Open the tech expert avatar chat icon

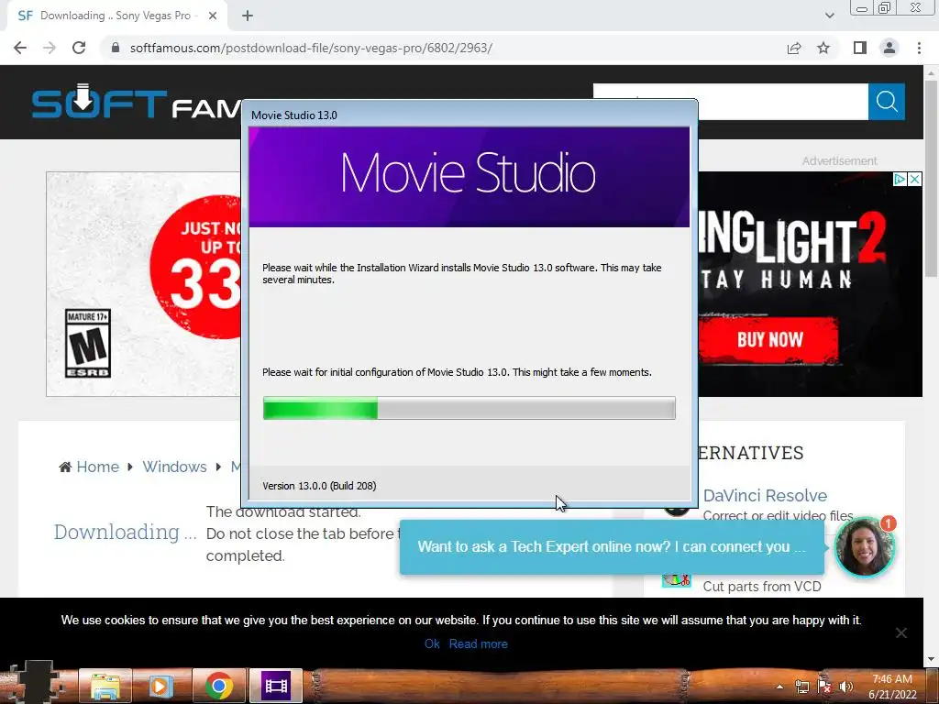coord(864,546)
